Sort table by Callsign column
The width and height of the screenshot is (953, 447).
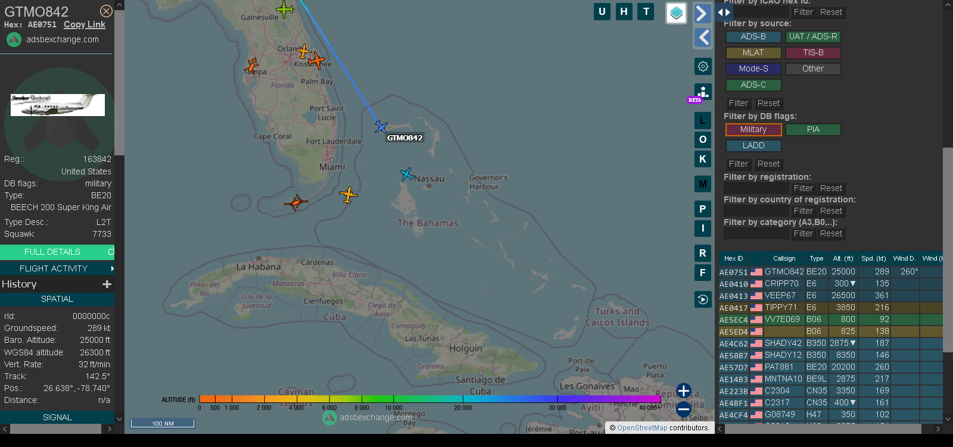click(x=784, y=258)
